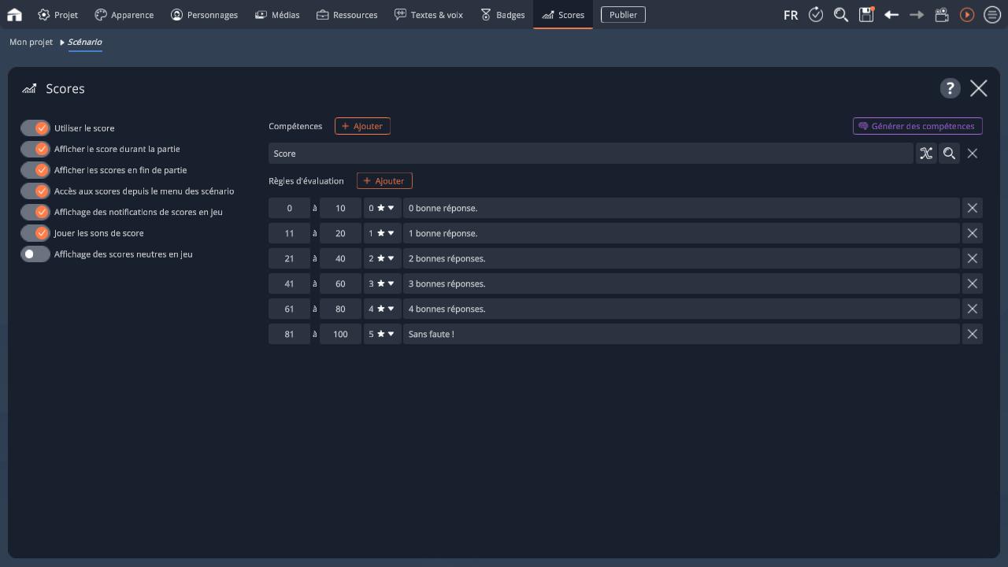Screen dimensions: 1008x567
Task: Open the 4-star dropdown
Action: [x=382, y=309]
